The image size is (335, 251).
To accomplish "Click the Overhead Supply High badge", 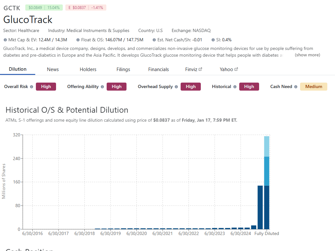I will click(x=191, y=86).
